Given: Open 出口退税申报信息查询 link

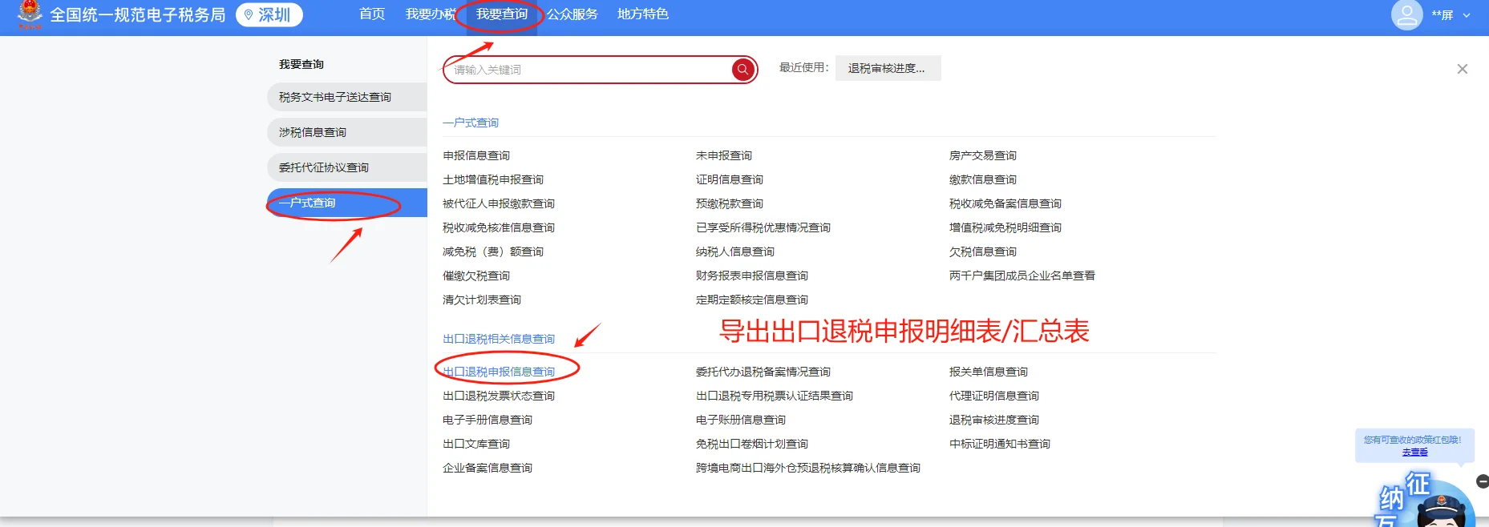Looking at the screenshot, I should [499, 372].
